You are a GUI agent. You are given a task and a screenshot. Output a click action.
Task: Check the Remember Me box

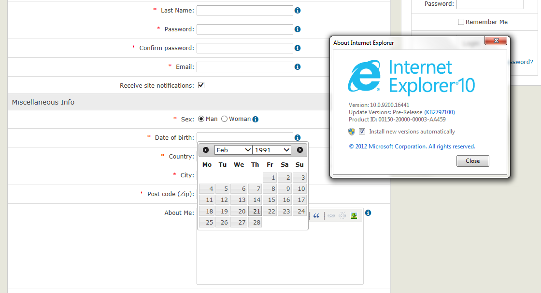pyautogui.click(x=461, y=22)
